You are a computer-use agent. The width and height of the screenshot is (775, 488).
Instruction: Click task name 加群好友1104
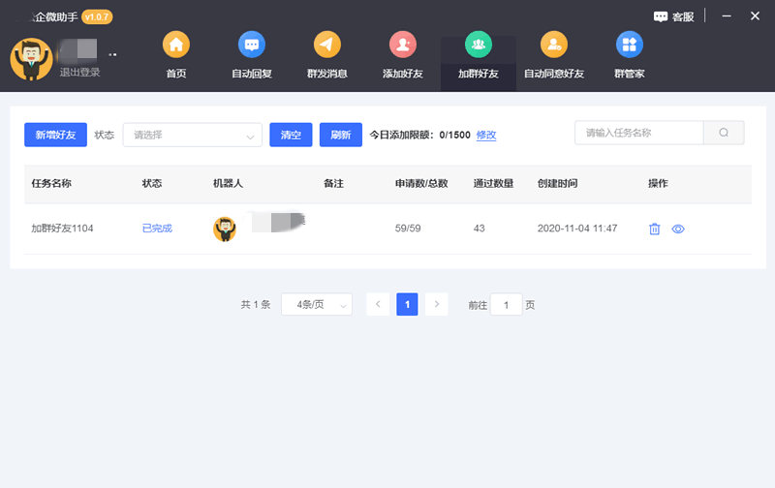point(62,229)
